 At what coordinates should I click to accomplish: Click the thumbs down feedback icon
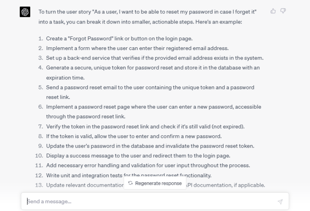(283, 11)
